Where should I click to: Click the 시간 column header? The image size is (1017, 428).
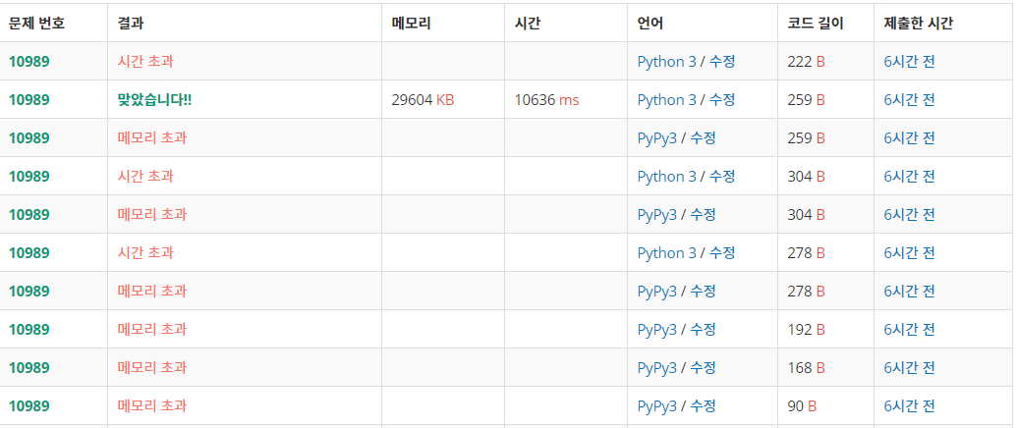(528, 24)
